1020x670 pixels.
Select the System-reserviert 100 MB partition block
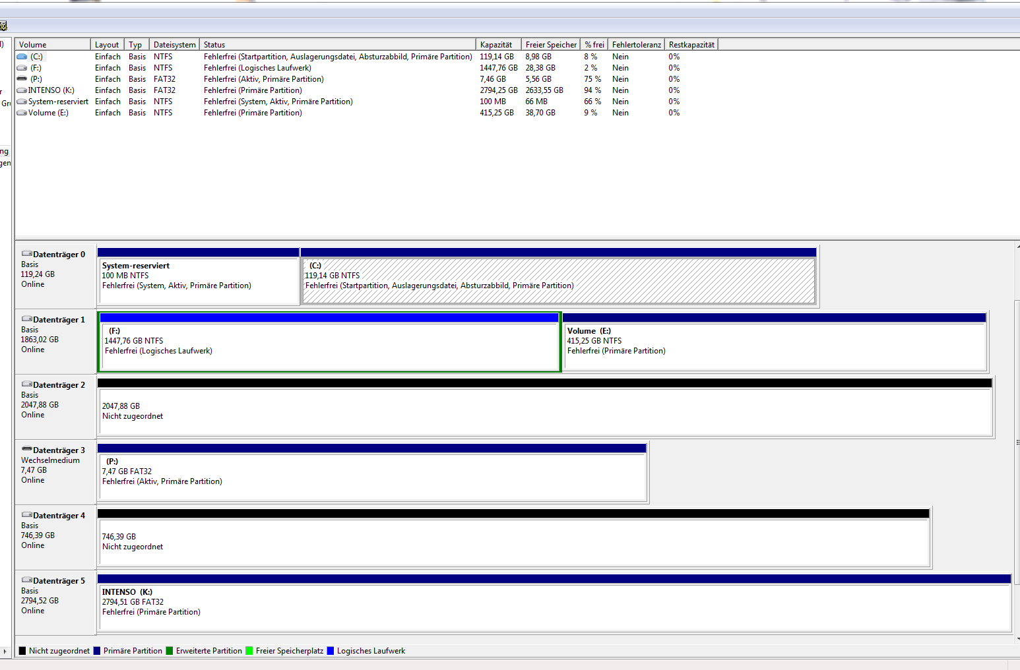click(x=198, y=276)
